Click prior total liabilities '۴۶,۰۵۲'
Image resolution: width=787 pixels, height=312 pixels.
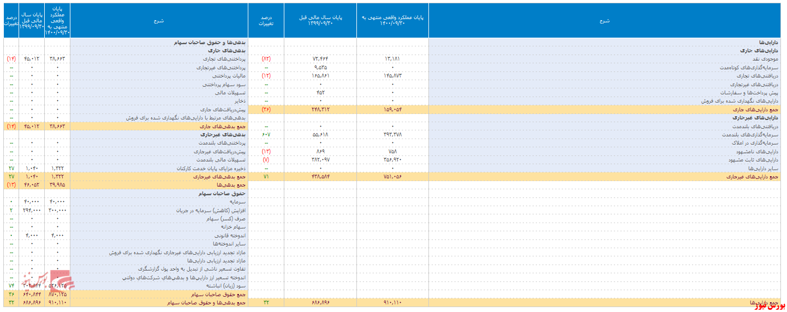pyautogui.click(x=32, y=185)
